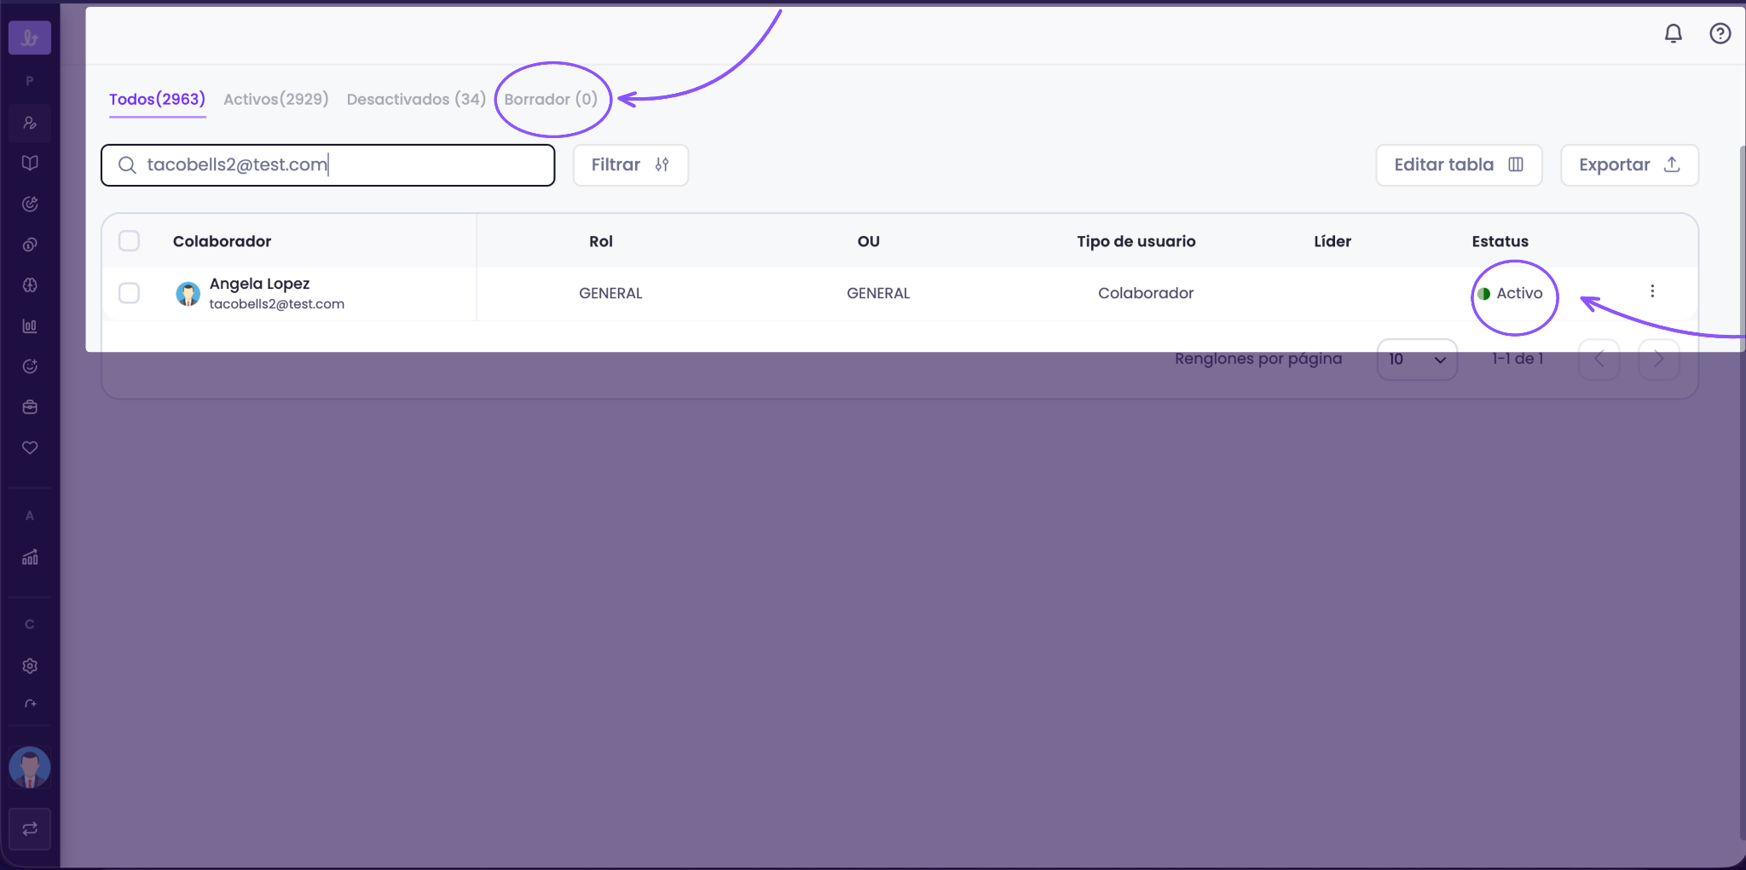
Task: Open the user edit sidebar icon
Action: click(30, 123)
